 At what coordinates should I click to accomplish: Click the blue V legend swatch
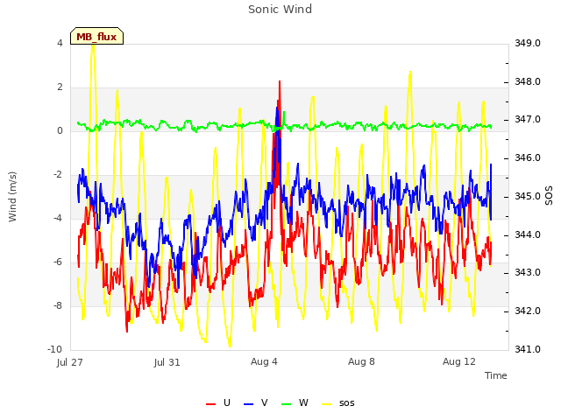click(248, 404)
